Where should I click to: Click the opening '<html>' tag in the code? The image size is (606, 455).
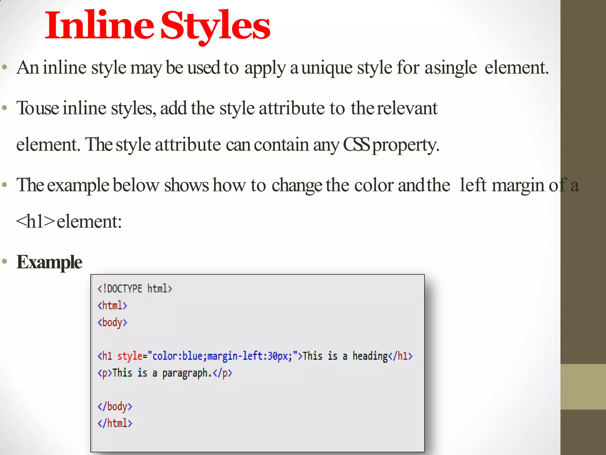click(x=112, y=305)
